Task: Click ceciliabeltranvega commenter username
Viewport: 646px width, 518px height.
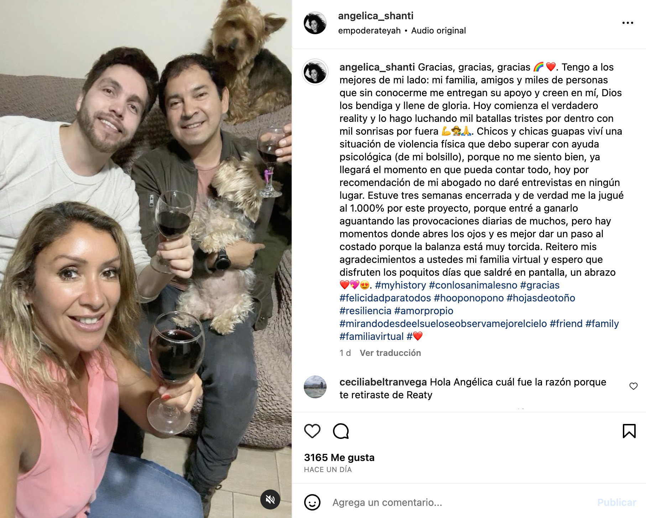Action: click(383, 382)
